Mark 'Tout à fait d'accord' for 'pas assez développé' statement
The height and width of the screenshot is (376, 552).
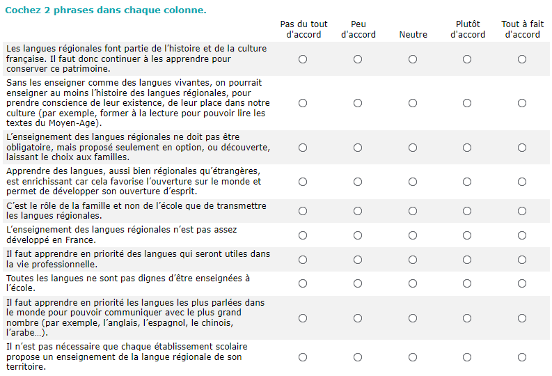pos(522,235)
